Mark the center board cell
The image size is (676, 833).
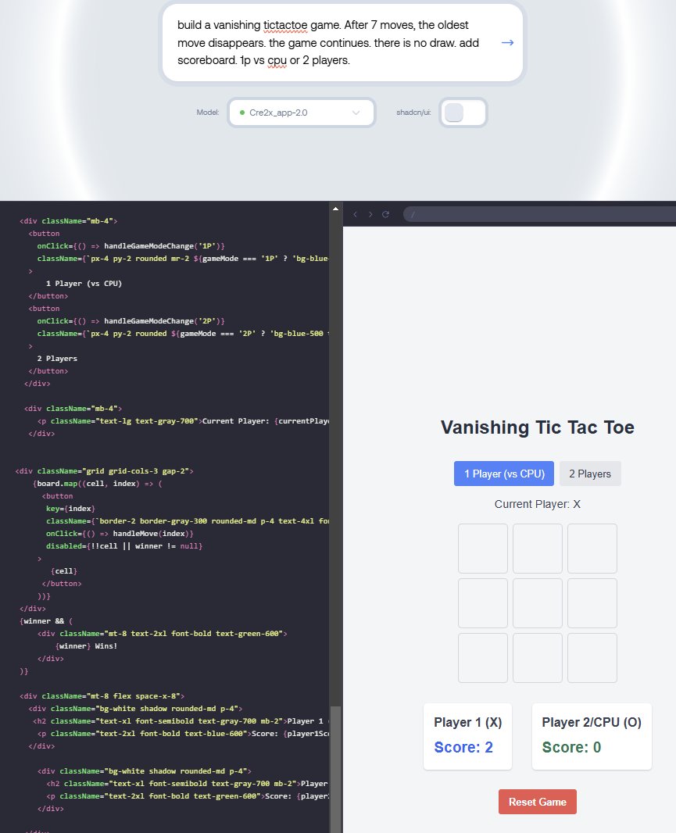(x=538, y=603)
